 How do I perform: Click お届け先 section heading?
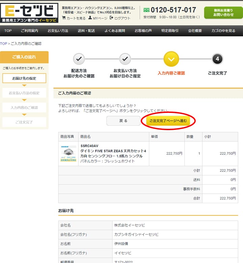(66, 211)
